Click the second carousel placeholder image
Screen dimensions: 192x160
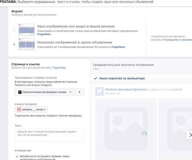click(175, 129)
